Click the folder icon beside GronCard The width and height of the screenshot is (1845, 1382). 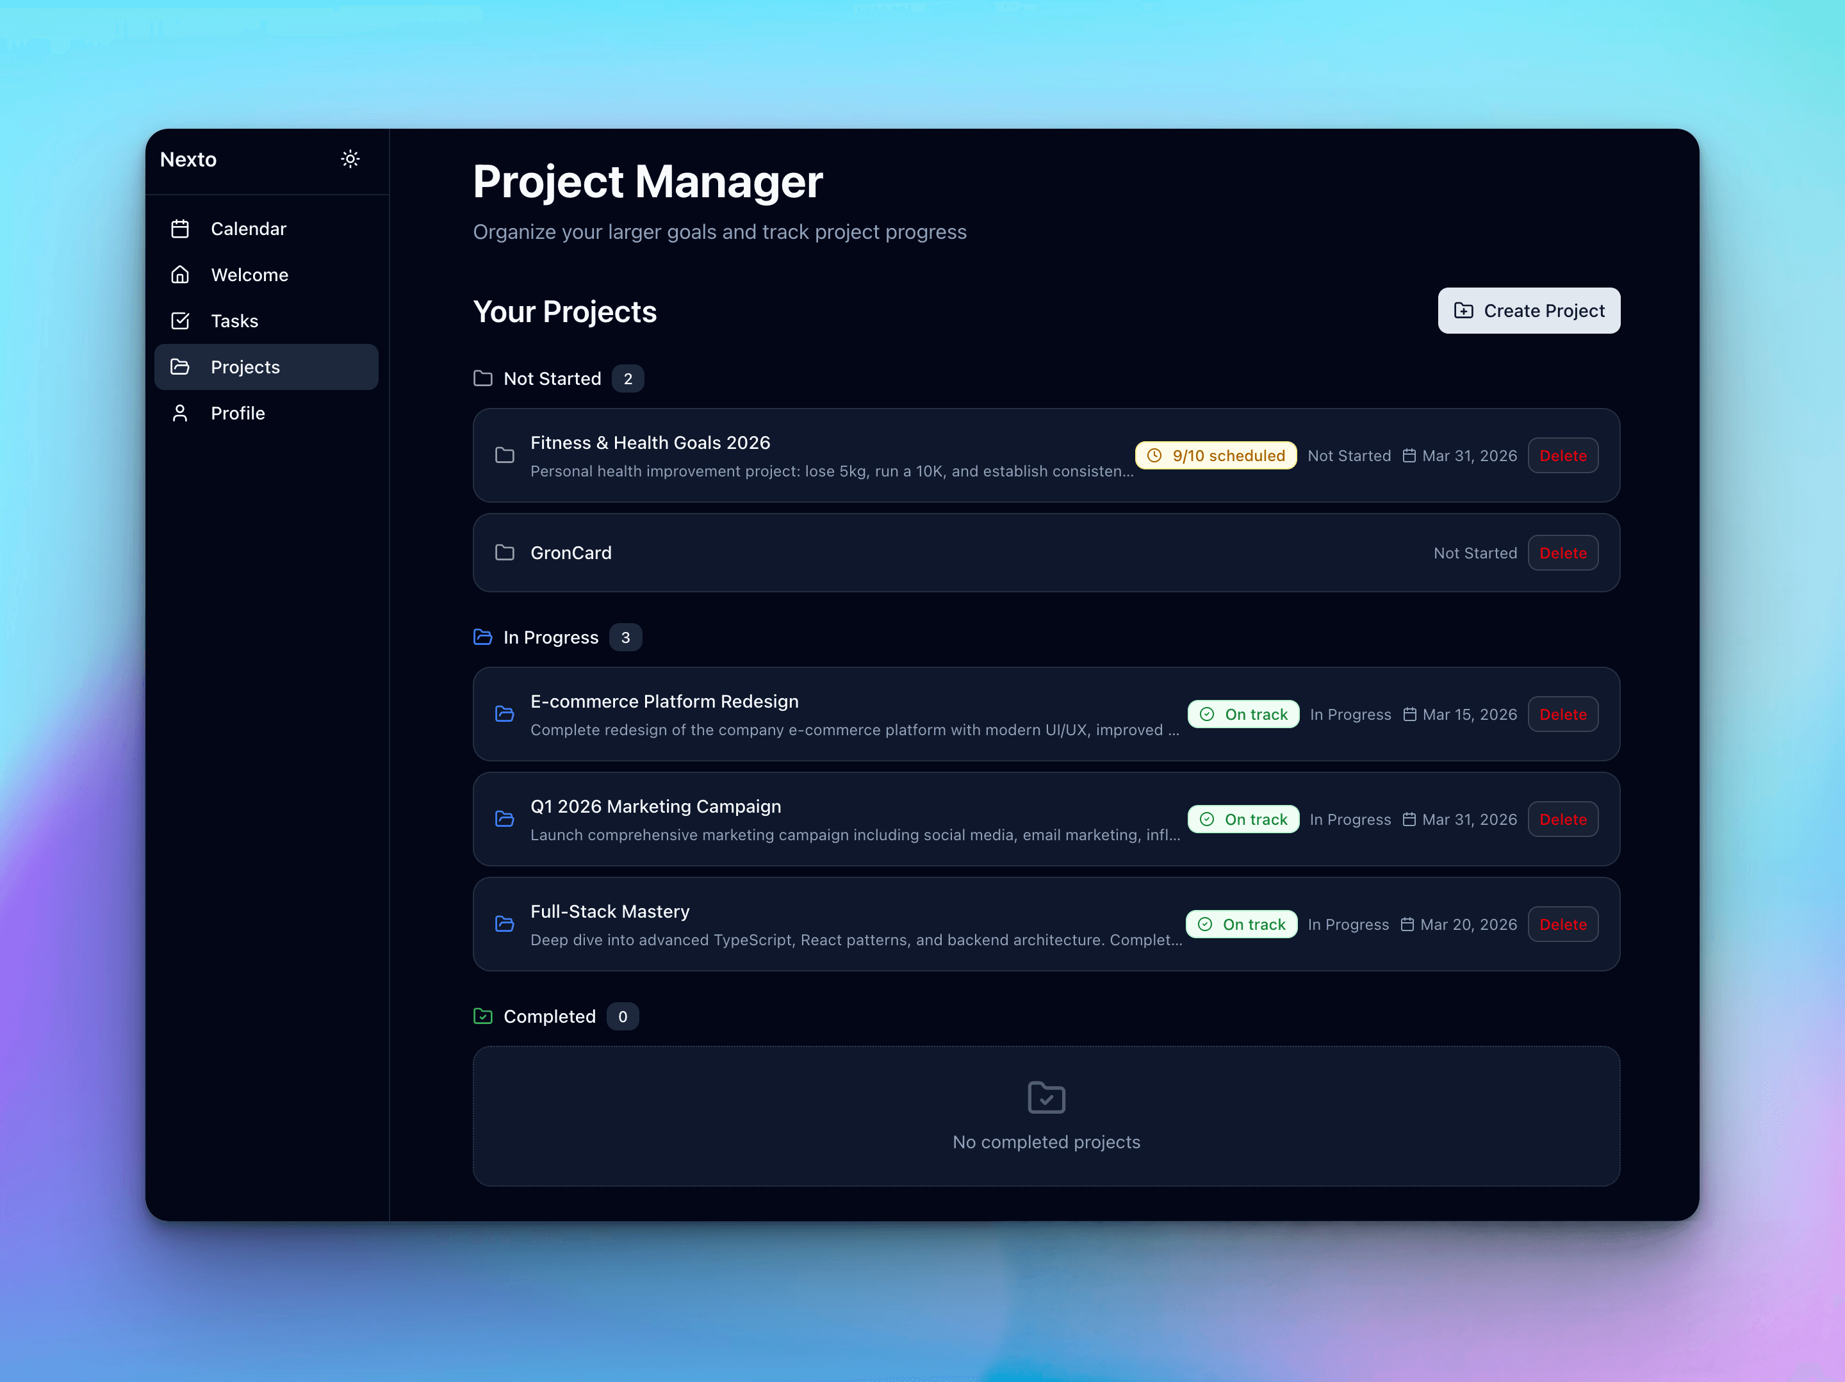click(505, 552)
